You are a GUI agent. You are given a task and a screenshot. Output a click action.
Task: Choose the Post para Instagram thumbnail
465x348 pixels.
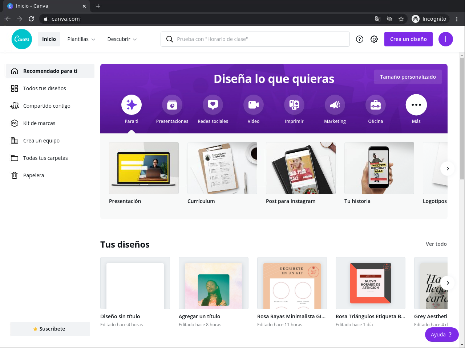[x=301, y=168]
